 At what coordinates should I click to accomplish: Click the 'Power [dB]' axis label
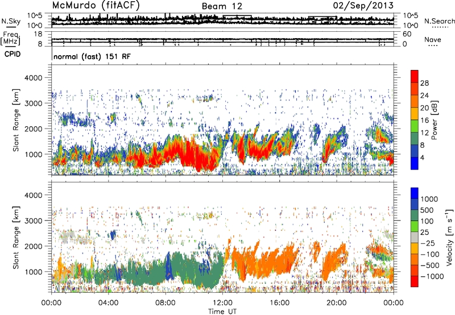coord(435,120)
